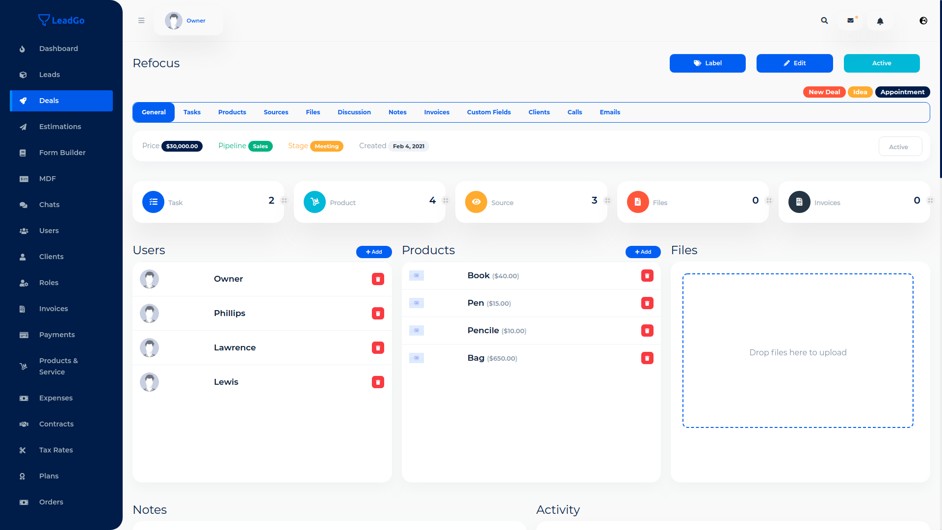The width and height of the screenshot is (942, 530).
Task: Open the messages envelope icon
Action: click(x=851, y=21)
